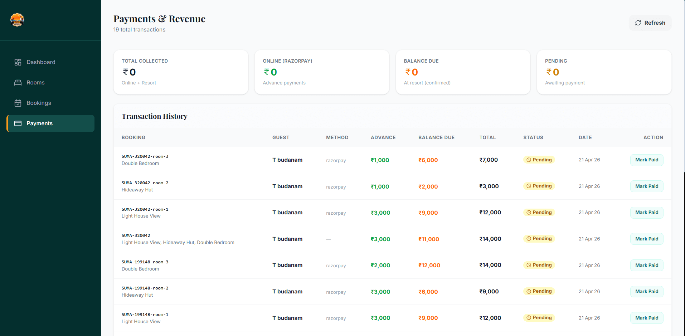Click the Bookings calendar icon

click(18, 103)
